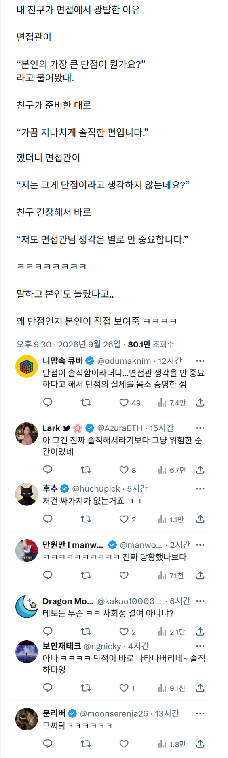
Task: Share the 만원만 reply
Action: tap(200, 575)
